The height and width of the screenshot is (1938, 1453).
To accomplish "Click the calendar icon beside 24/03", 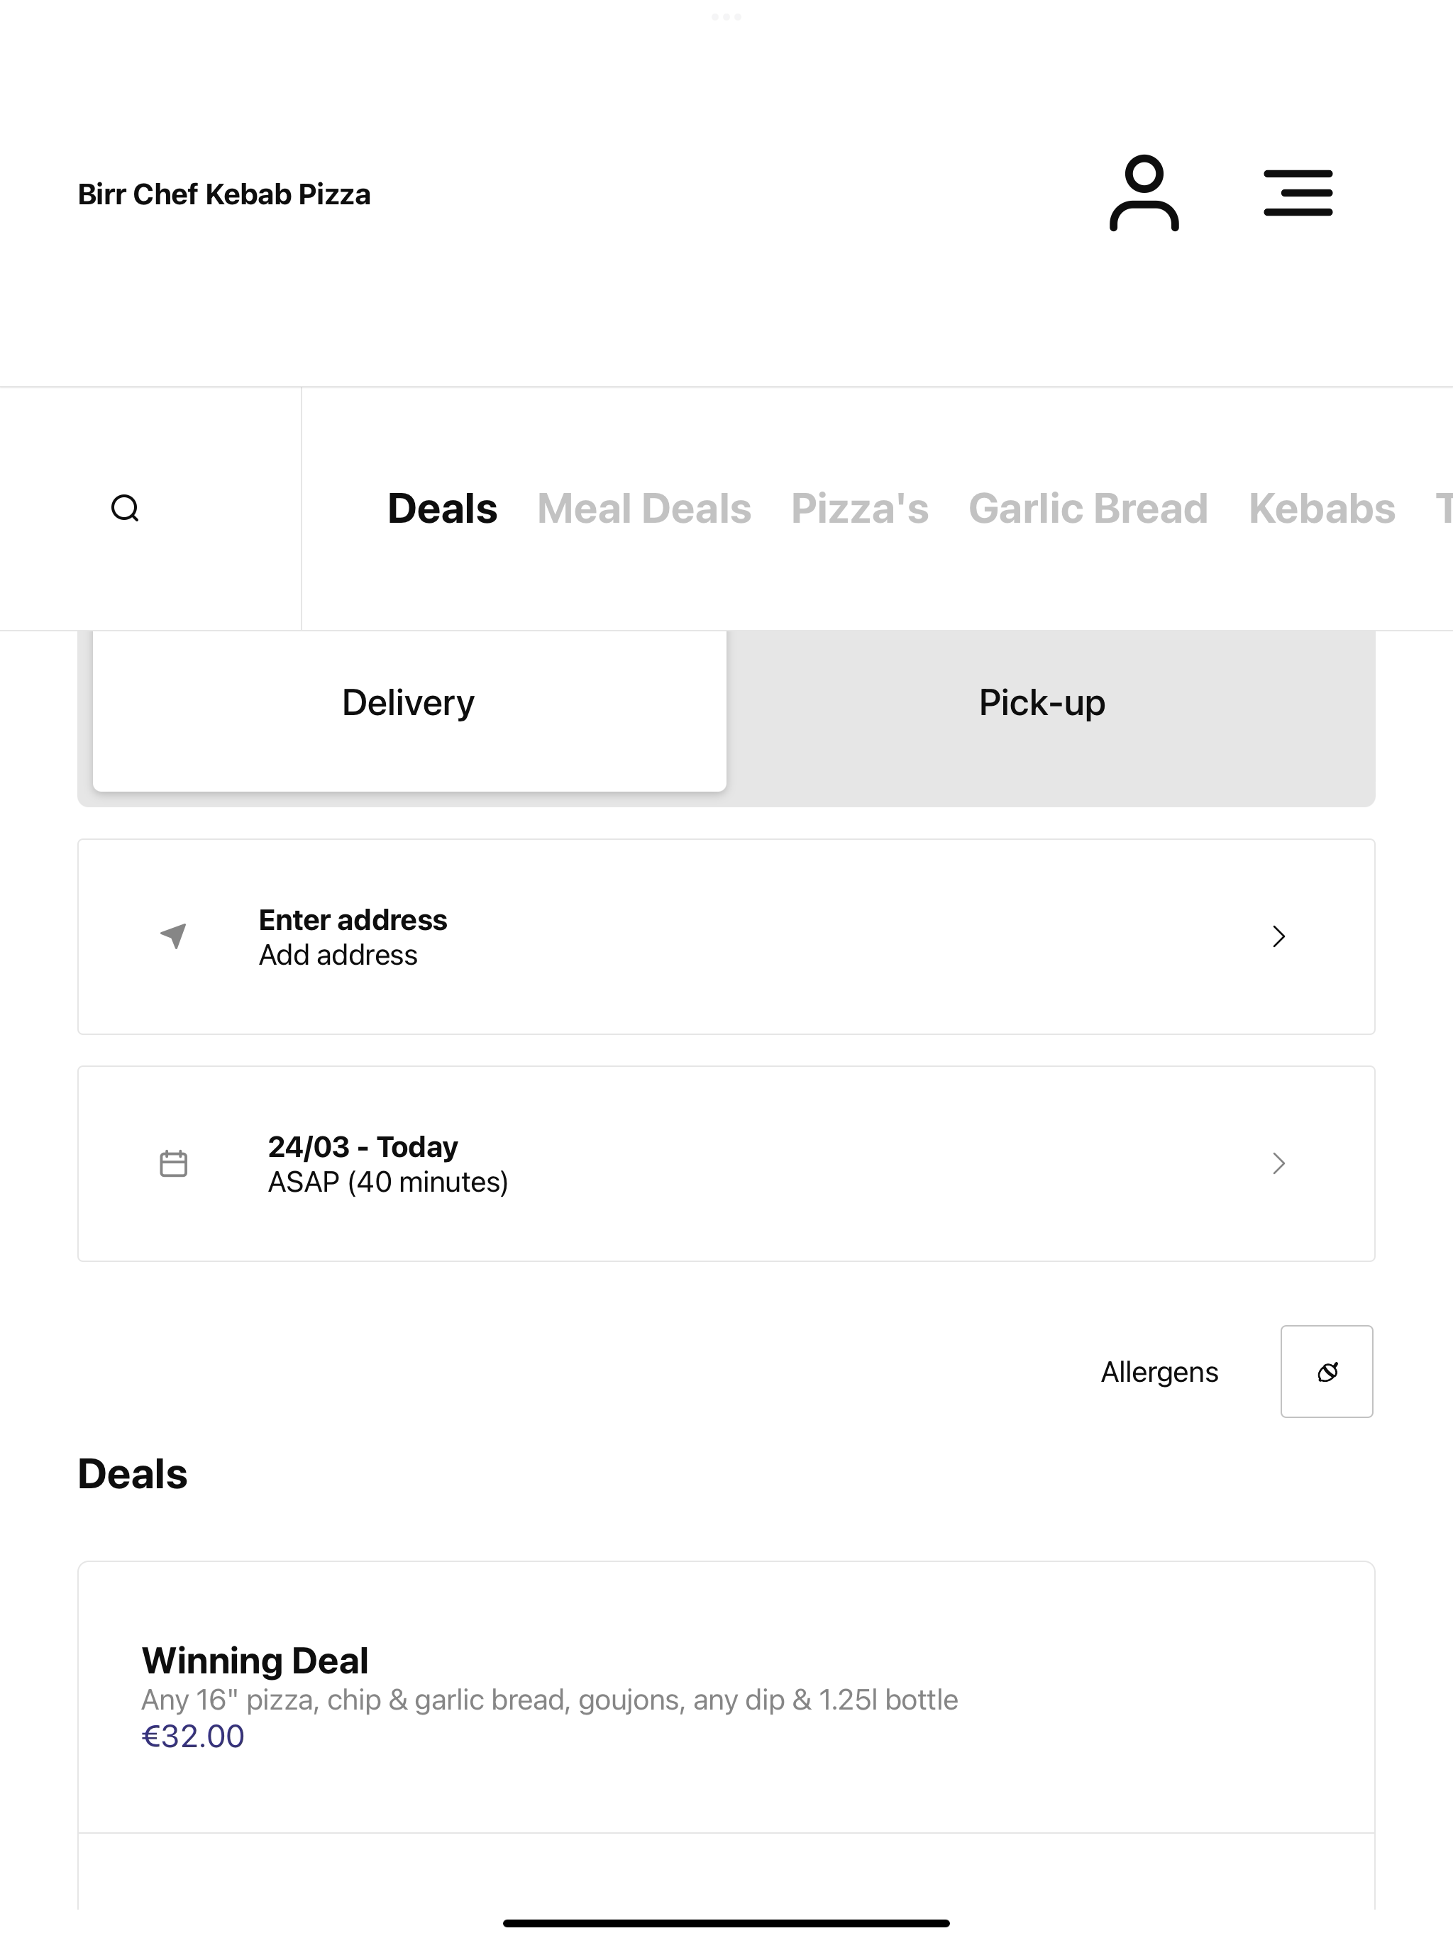I will tap(174, 1163).
